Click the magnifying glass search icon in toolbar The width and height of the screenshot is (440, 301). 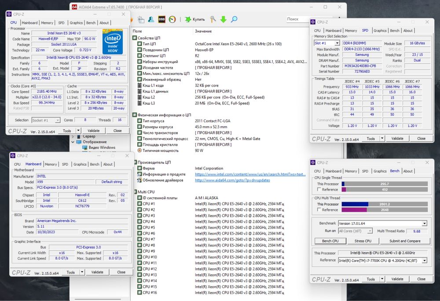click(234, 19)
